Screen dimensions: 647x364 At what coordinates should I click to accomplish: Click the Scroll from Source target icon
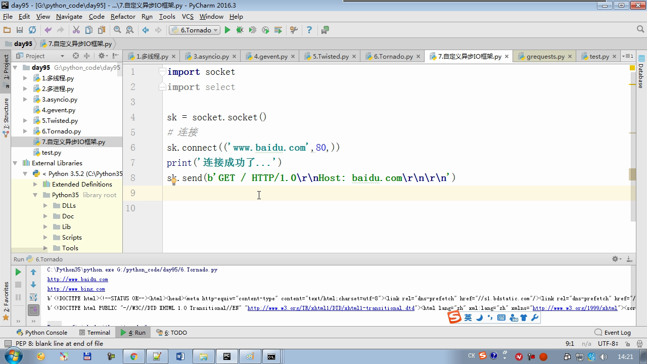76,56
